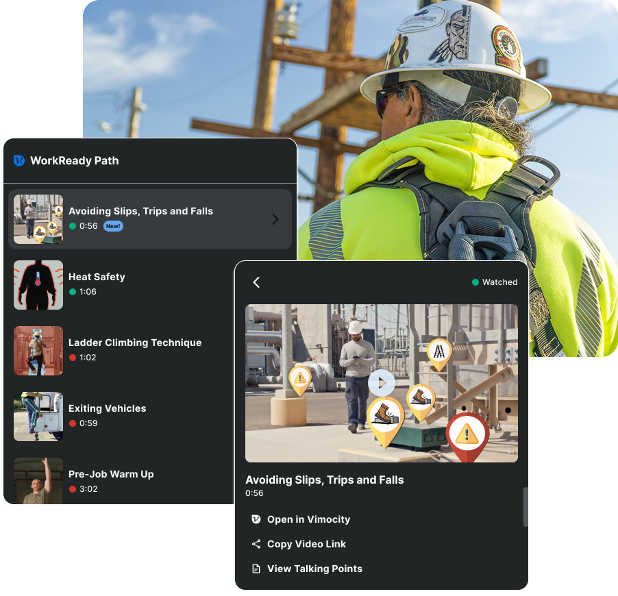Play the Avoiding Slips video
Image resolution: width=618 pixels, height=596 pixels.
(381, 383)
